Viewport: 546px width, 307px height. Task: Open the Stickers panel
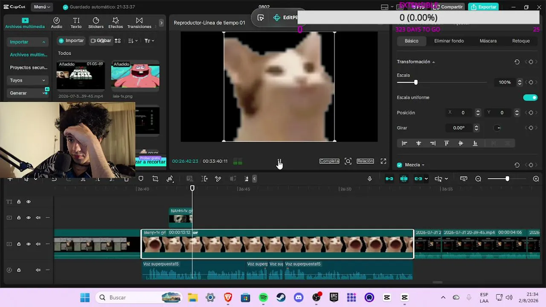click(96, 23)
